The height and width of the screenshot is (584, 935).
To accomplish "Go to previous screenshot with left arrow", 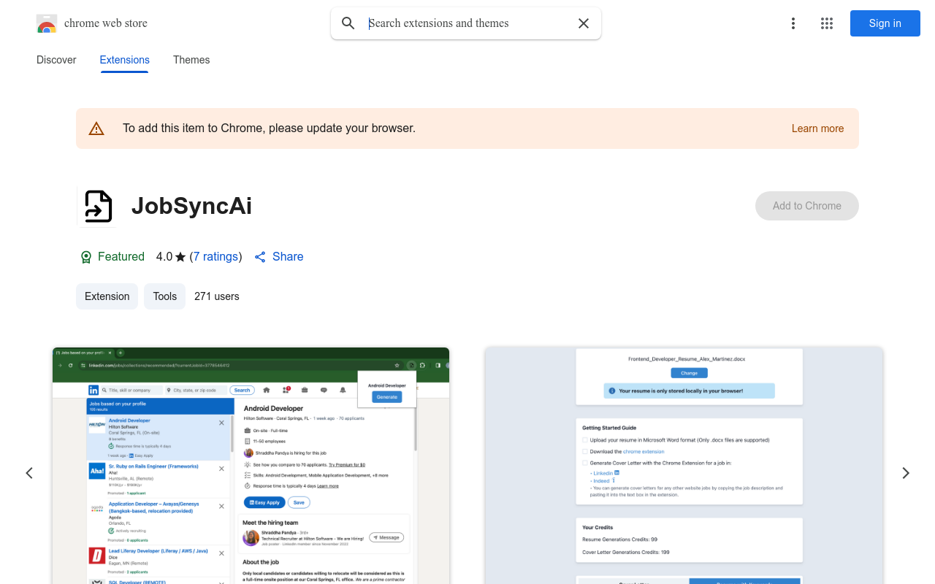I will click(29, 473).
